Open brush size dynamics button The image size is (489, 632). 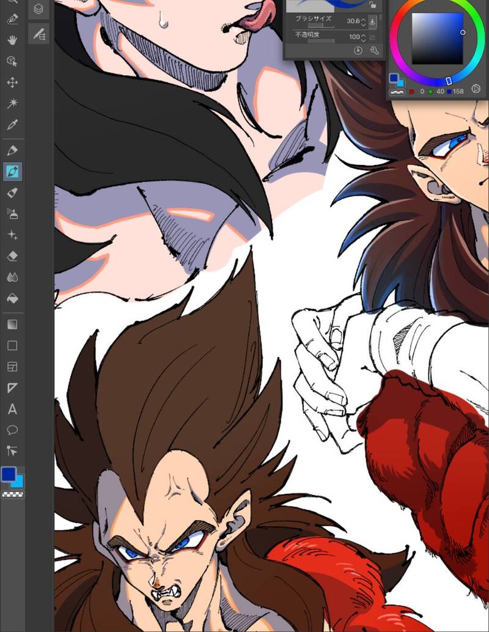(372, 21)
